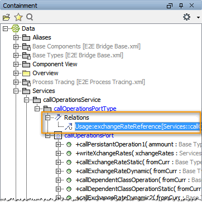Select the Overview folder
The image size is (202, 206).
(45, 73)
